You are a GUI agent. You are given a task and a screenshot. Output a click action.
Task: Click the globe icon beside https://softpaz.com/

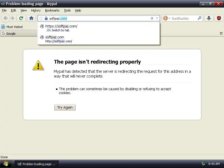(42, 26)
